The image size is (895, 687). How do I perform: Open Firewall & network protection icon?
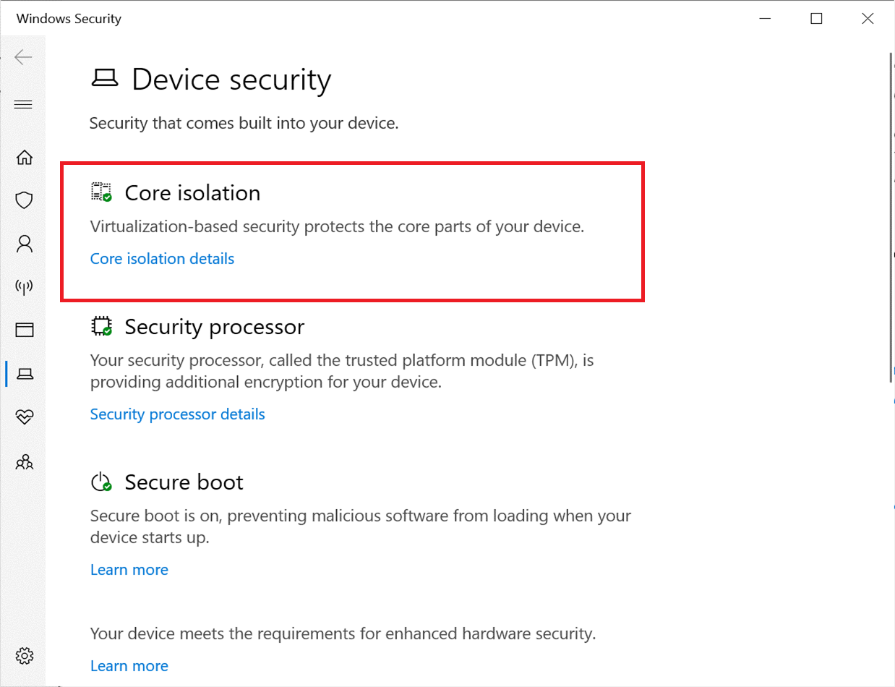pos(25,287)
